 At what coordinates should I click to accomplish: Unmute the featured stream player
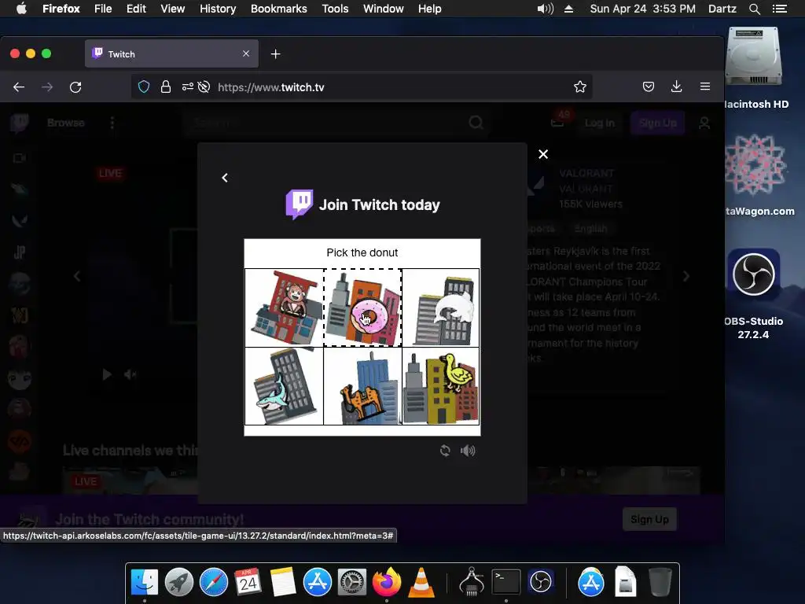(130, 374)
